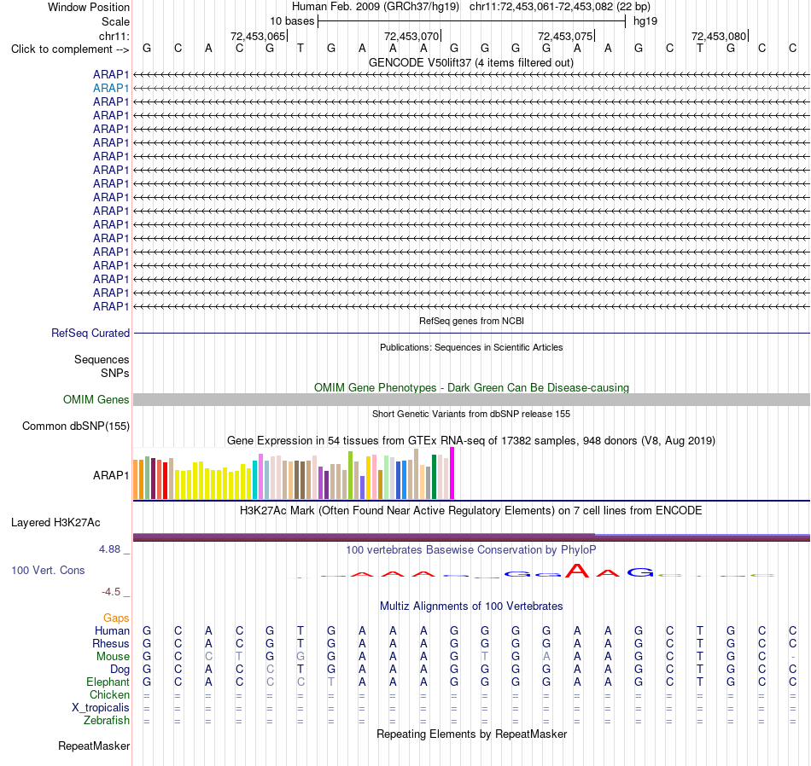This screenshot has height=766, width=811.
Task: Select the Elephant alignment row label
Action: (x=108, y=682)
